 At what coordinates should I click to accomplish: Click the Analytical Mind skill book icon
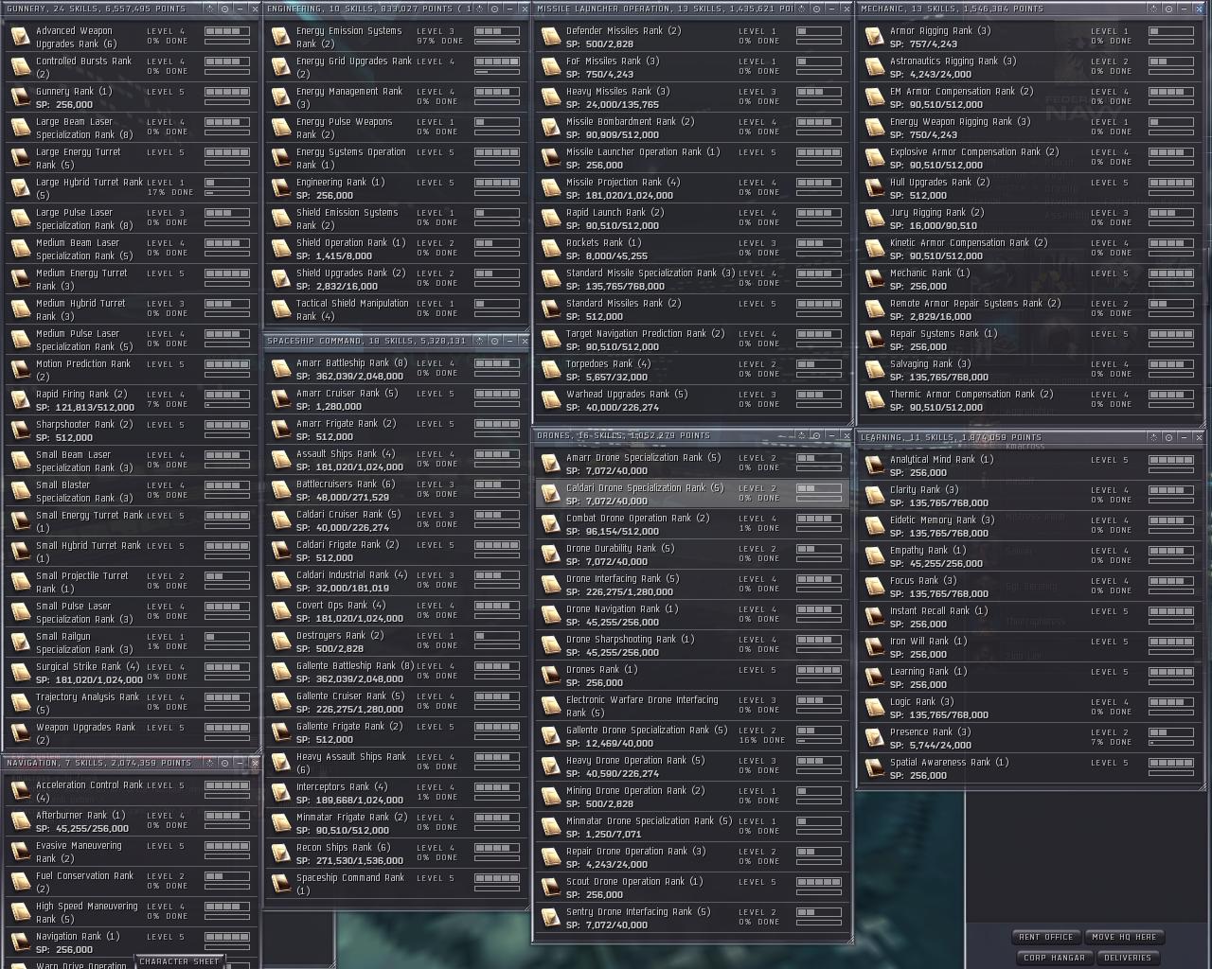point(874,466)
